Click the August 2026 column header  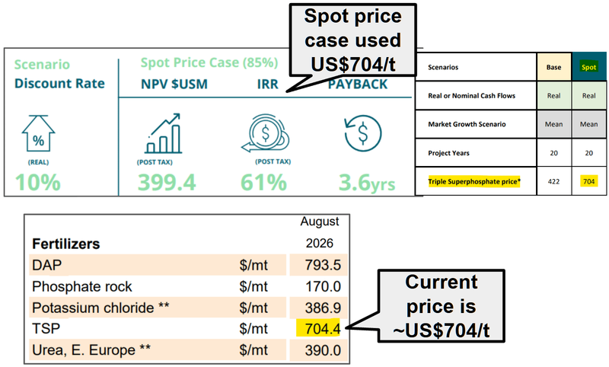pyautogui.click(x=319, y=232)
